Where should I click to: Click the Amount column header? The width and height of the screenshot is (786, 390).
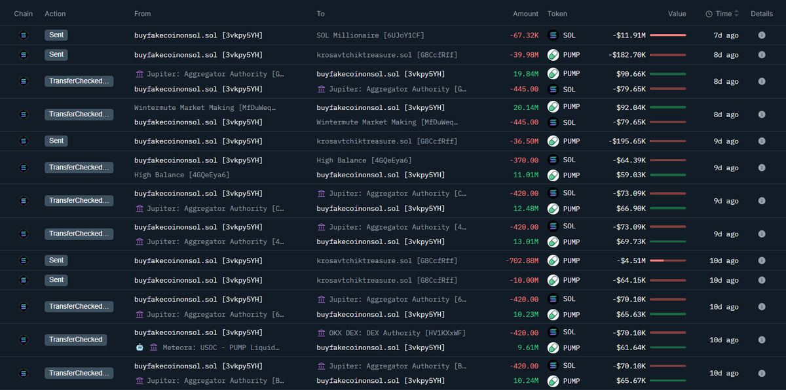[x=526, y=14]
